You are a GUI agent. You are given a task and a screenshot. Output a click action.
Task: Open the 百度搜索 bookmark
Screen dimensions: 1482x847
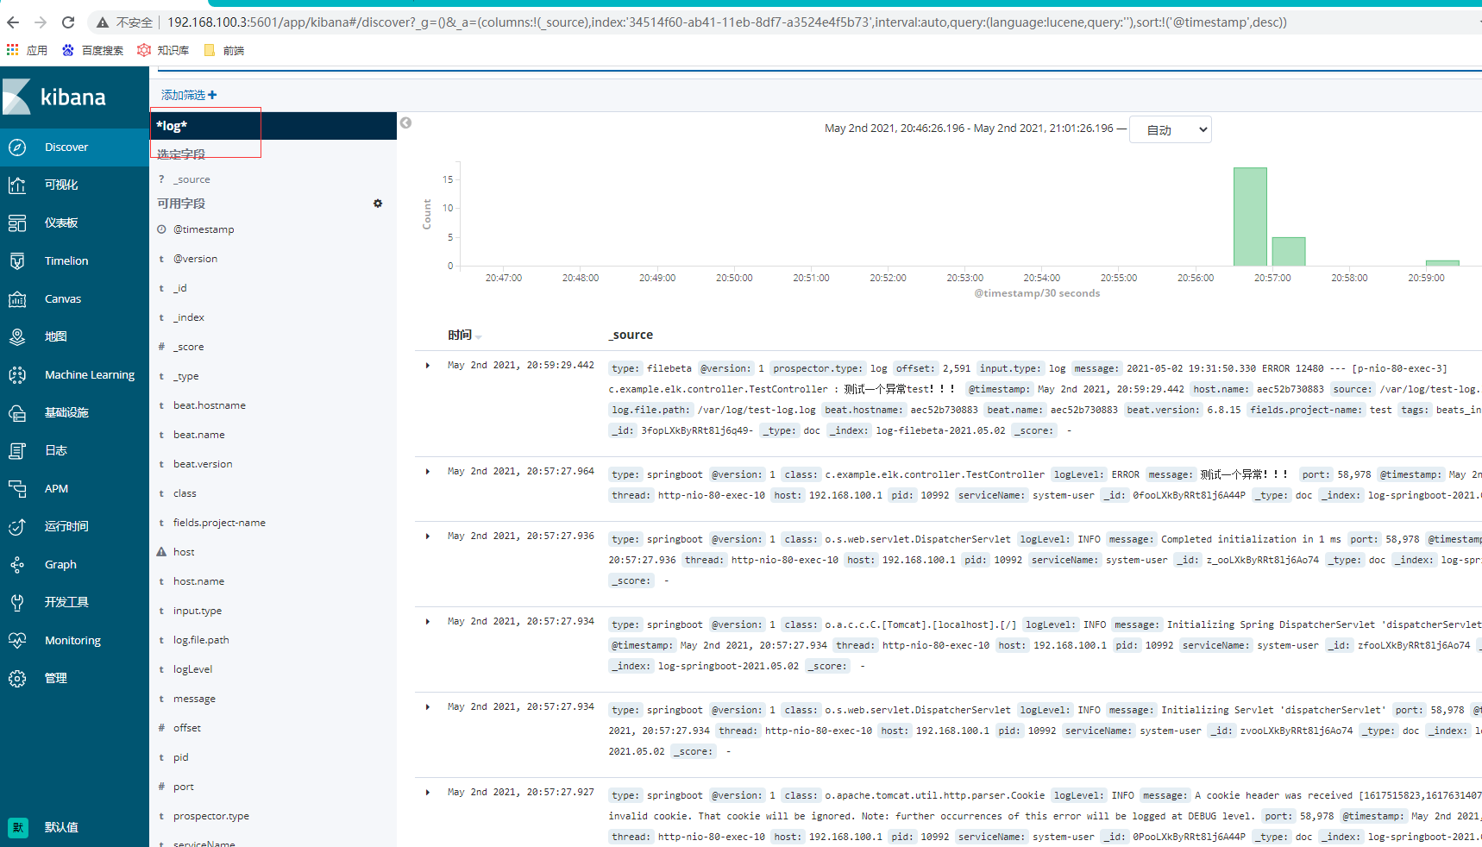pos(92,51)
